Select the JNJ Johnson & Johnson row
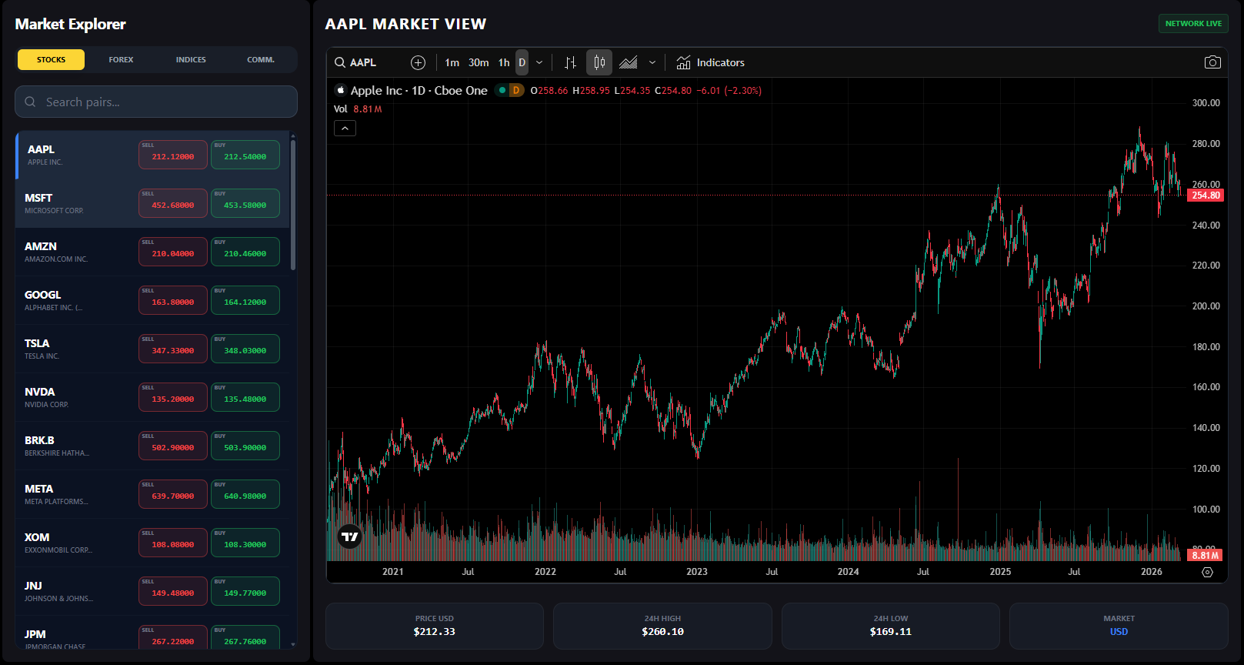The image size is (1244, 665). point(152,591)
